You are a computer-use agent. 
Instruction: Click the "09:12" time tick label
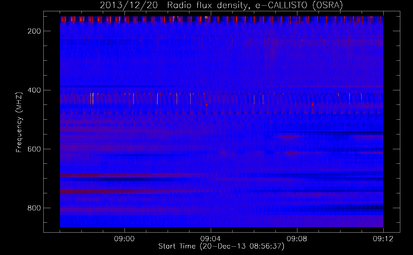383,239
